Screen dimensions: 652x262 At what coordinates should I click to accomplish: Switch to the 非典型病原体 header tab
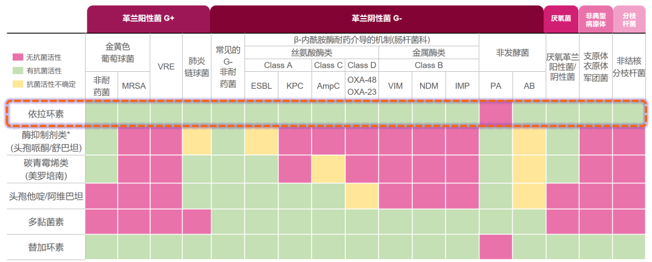point(596,19)
